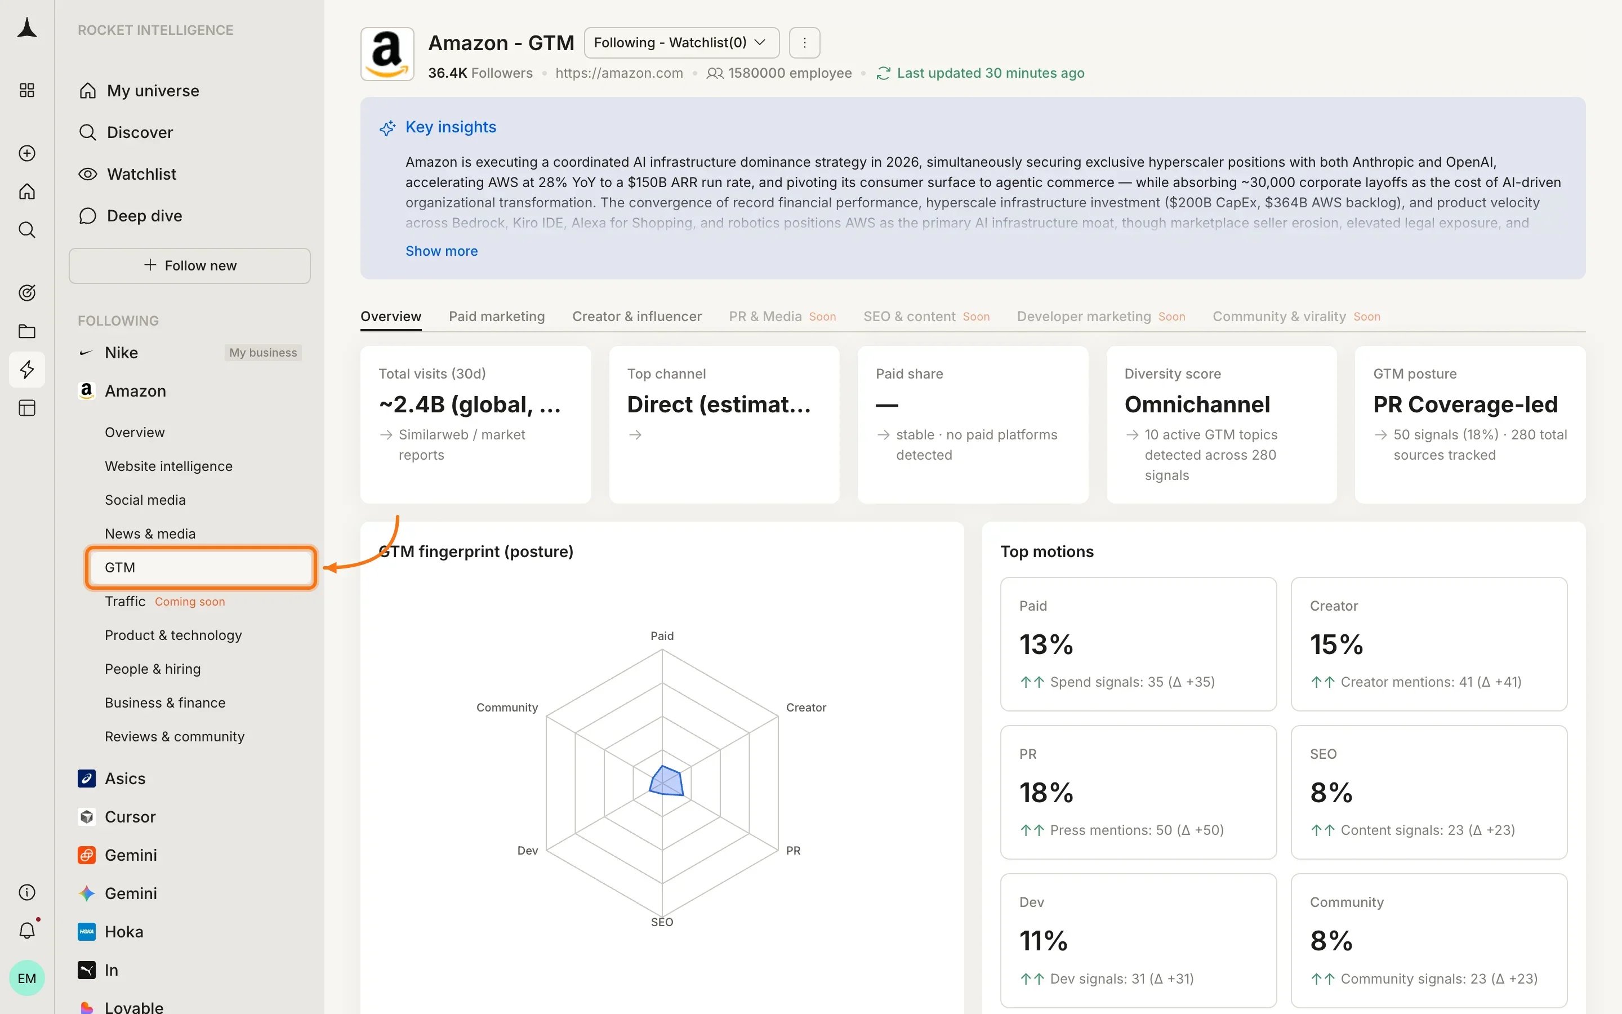The width and height of the screenshot is (1622, 1014).
Task: Open the Dev 11% motion card
Action: pos(1138,940)
